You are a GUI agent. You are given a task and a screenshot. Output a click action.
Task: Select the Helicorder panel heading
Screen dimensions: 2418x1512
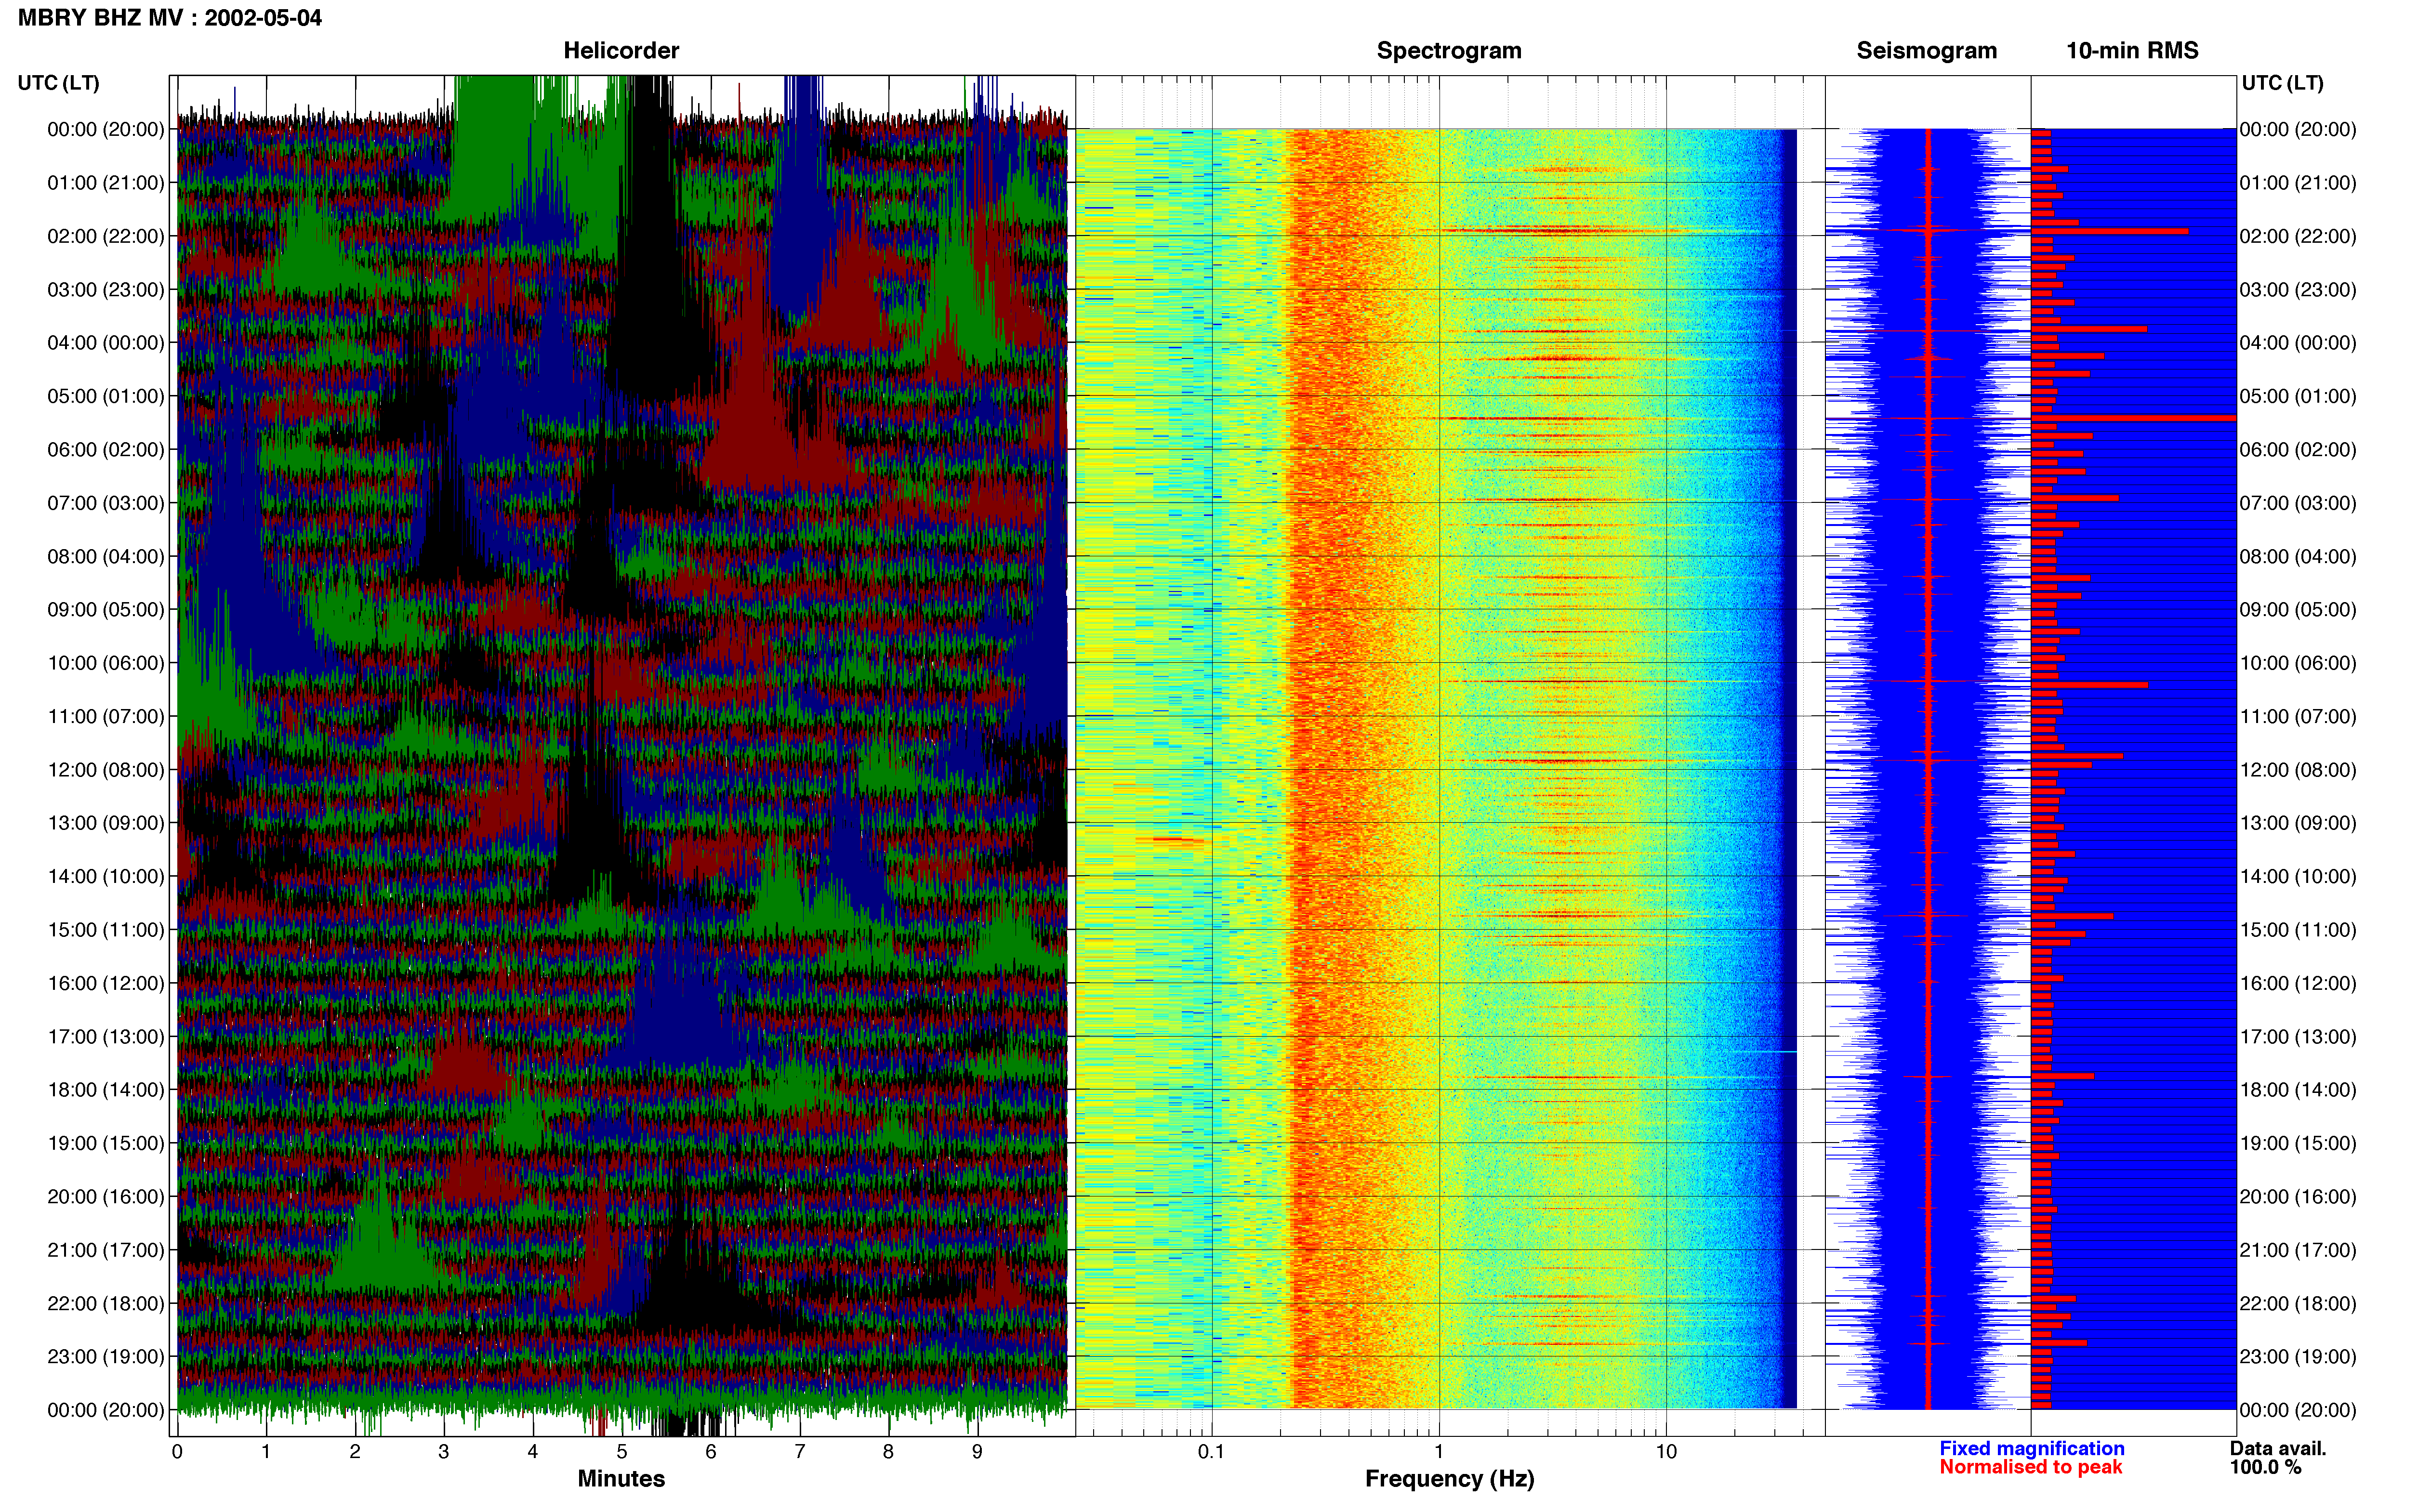click(x=621, y=51)
